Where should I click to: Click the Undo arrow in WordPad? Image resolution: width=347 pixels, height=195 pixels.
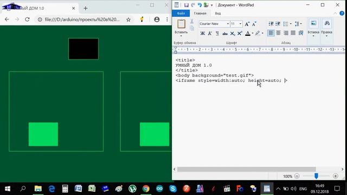pos(200,5)
